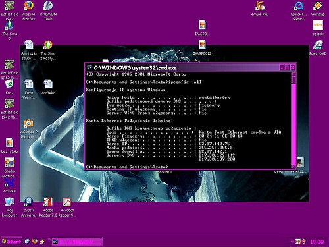Click the avast tray icon

pos(304,242)
